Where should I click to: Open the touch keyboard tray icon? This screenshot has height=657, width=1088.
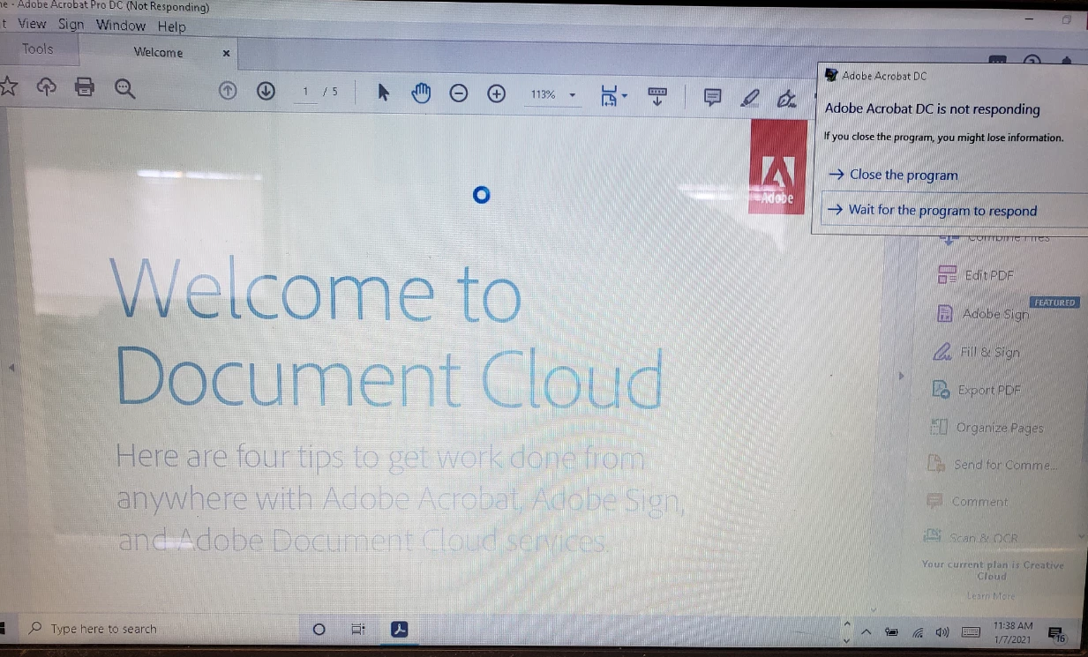coord(971,632)
